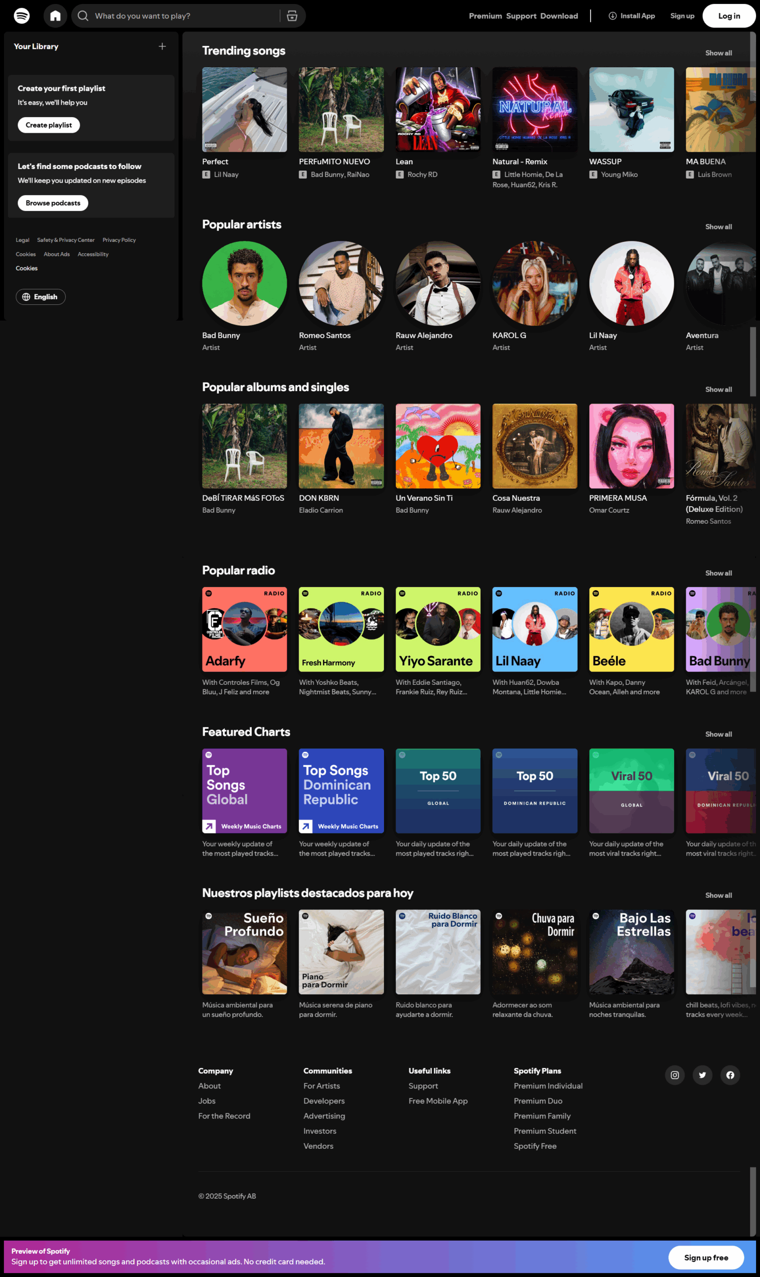Open Safety & Privacy Center link

[65, 240]
